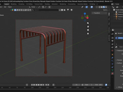This screenshot has width=123, height=92.
Task: Toggle the viewport overlays button
Action: (x=92, y=7)
